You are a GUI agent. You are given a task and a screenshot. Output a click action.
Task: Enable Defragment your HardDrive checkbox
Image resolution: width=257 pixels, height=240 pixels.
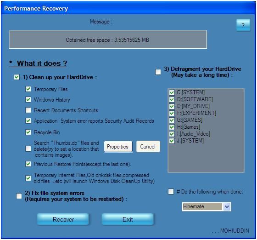coord(158,72)
